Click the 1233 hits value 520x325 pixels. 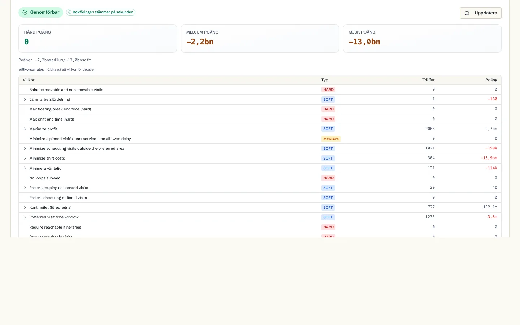click(x=430, y=217)
